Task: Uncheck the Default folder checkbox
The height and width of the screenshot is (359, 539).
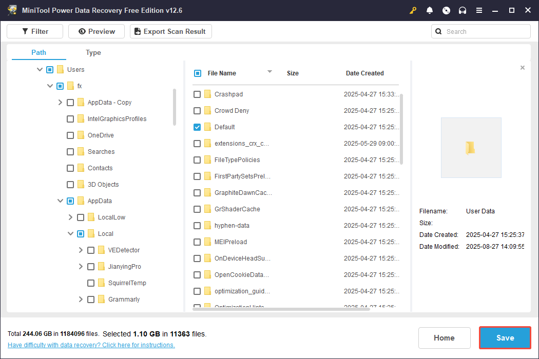Action: (197, 127)
